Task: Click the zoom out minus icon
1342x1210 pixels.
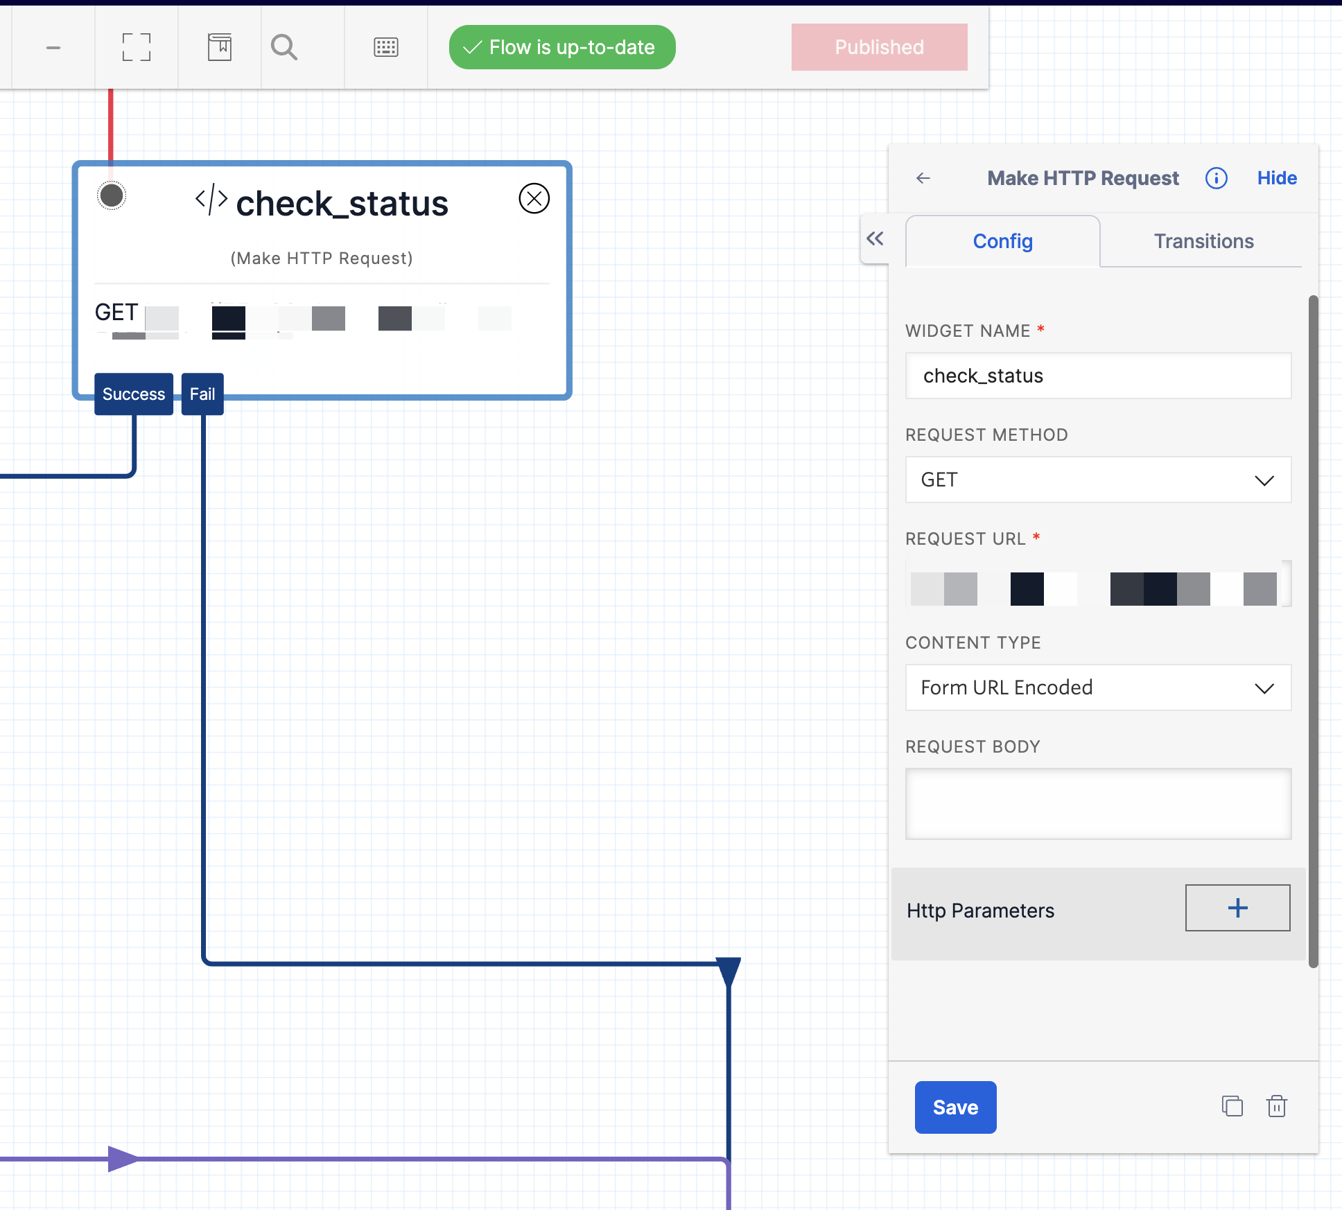Action: click(x=53, y=48)
